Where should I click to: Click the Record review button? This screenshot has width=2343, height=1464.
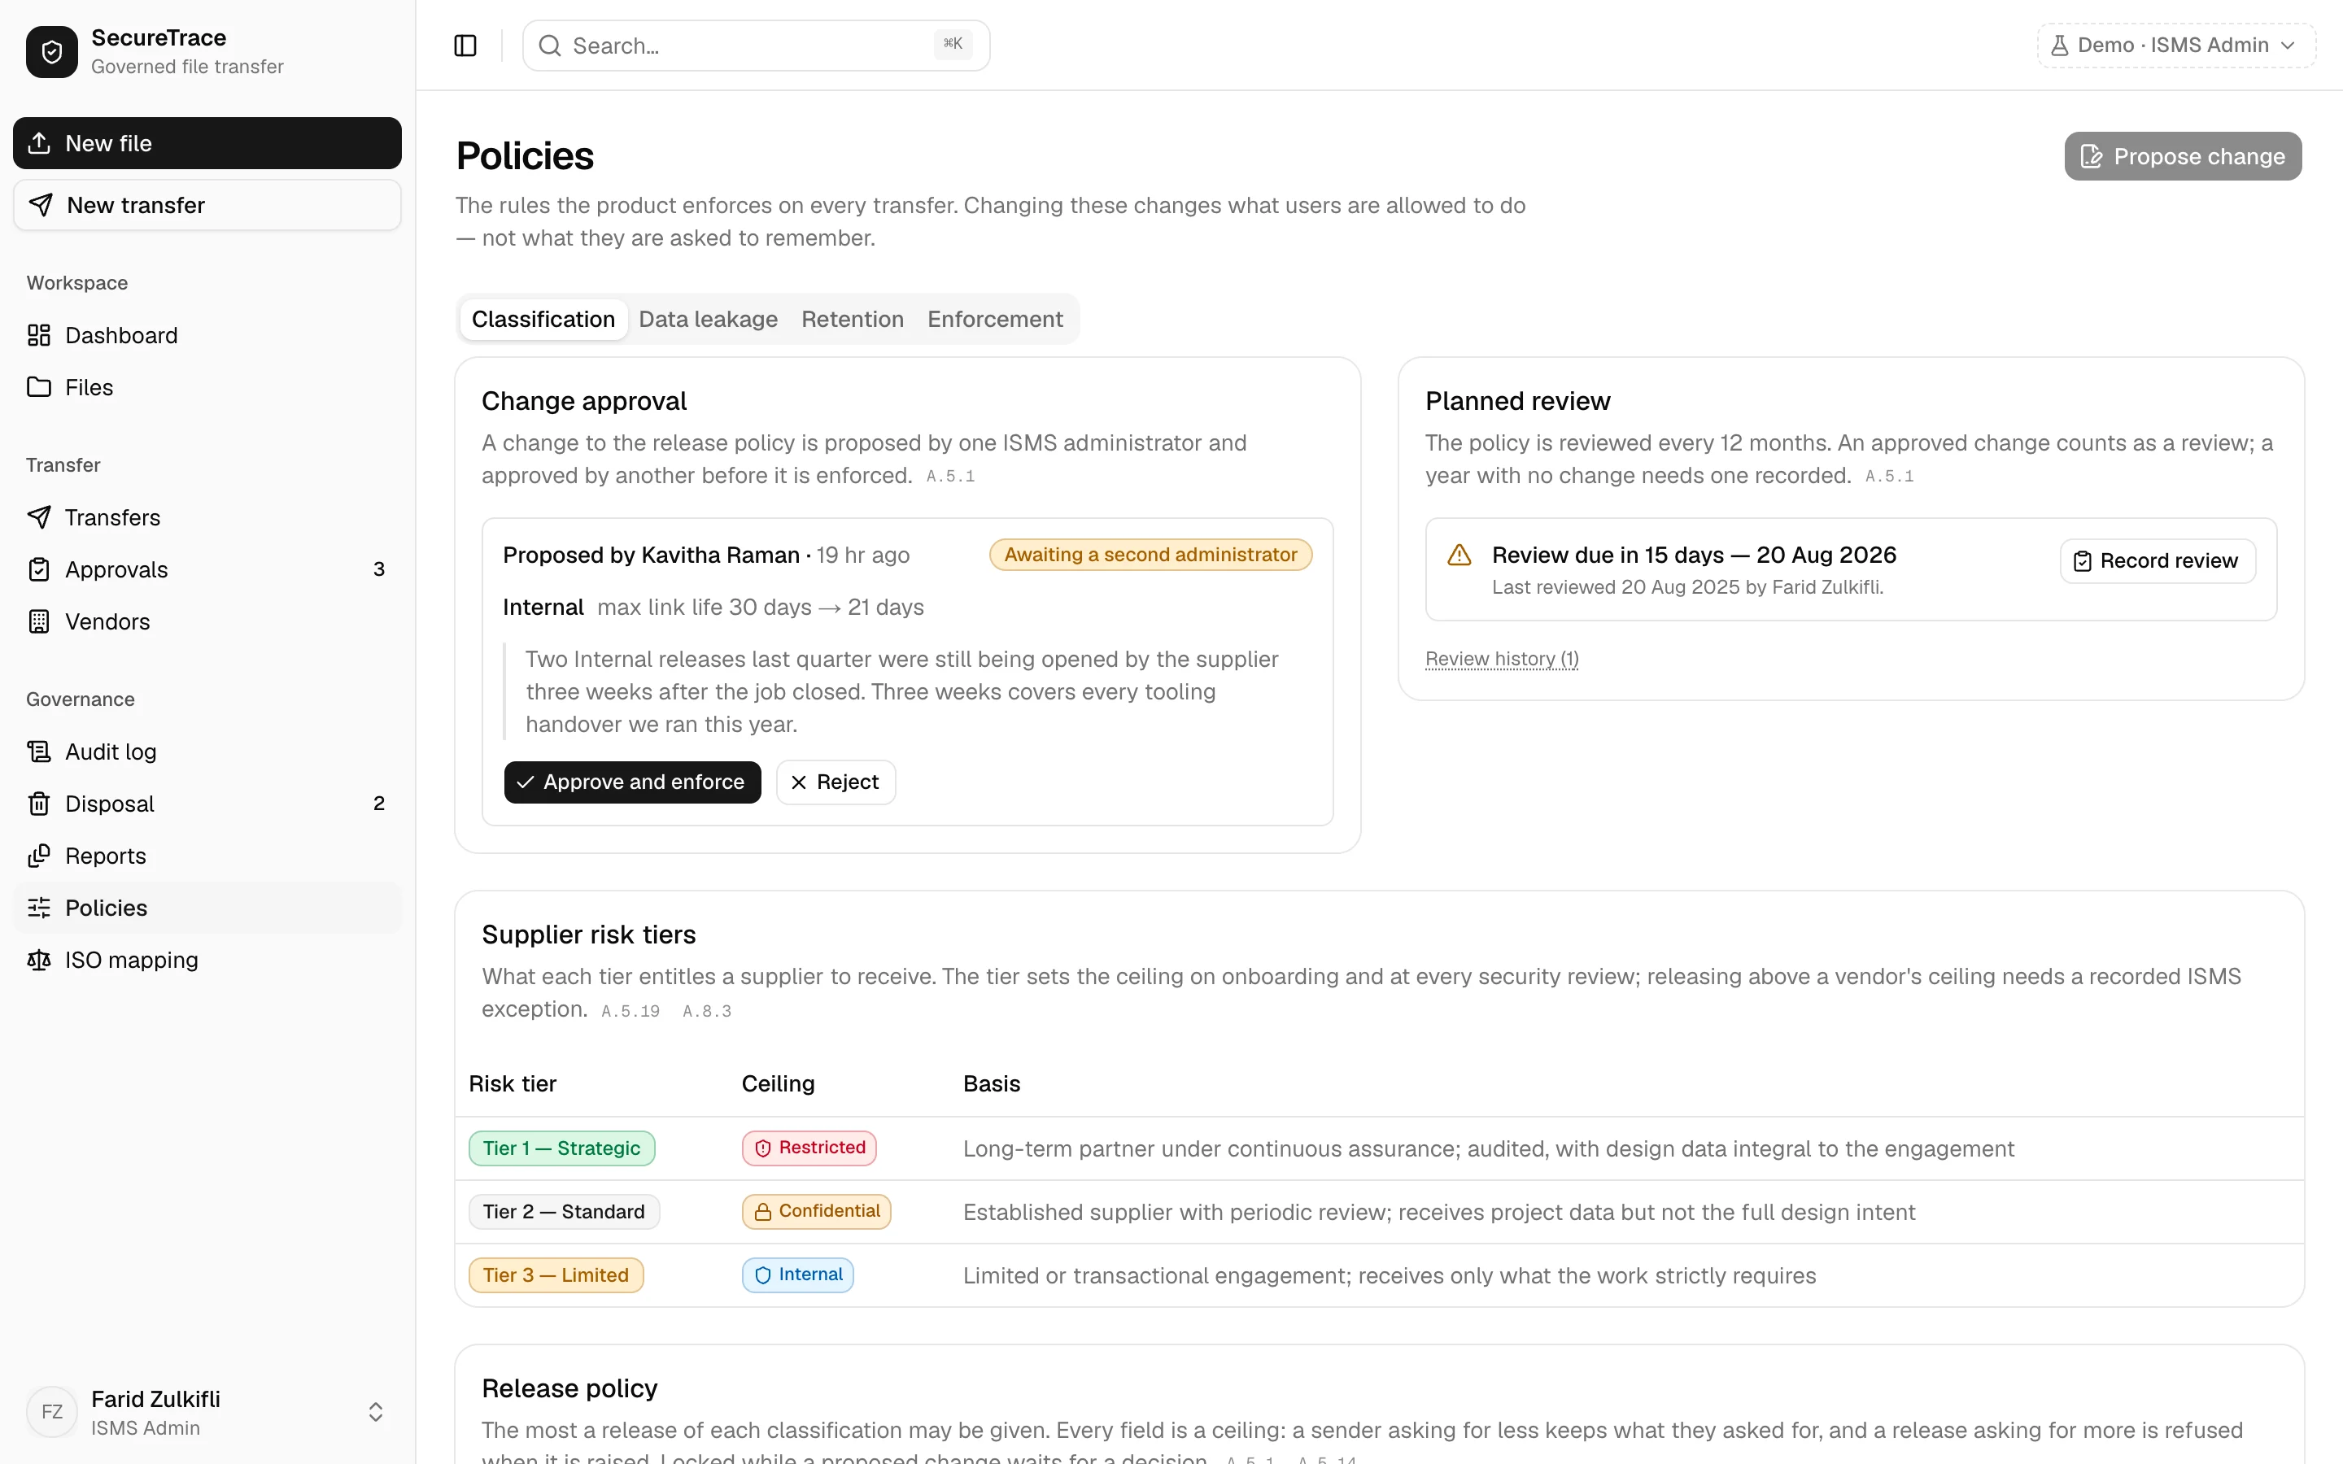click(x=2158, y=561)
